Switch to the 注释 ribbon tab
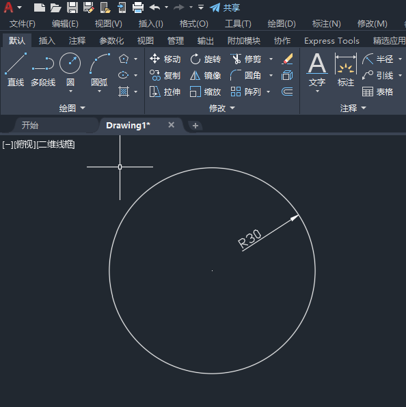 [x=77, y=41]
